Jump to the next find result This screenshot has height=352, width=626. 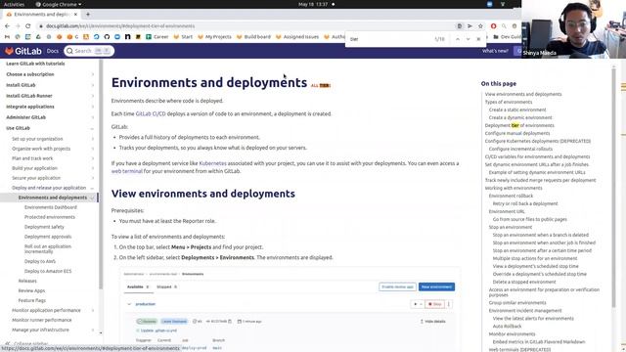tap(468, 39)
